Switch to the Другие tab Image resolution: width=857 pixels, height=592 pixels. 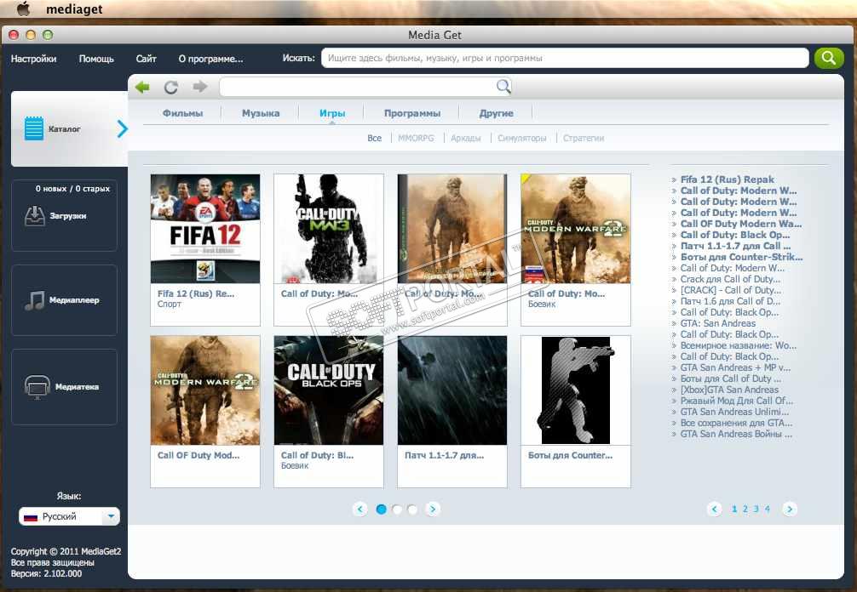pos(497,113)
